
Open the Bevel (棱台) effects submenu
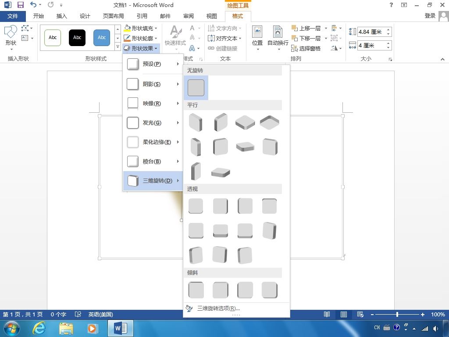153,161
